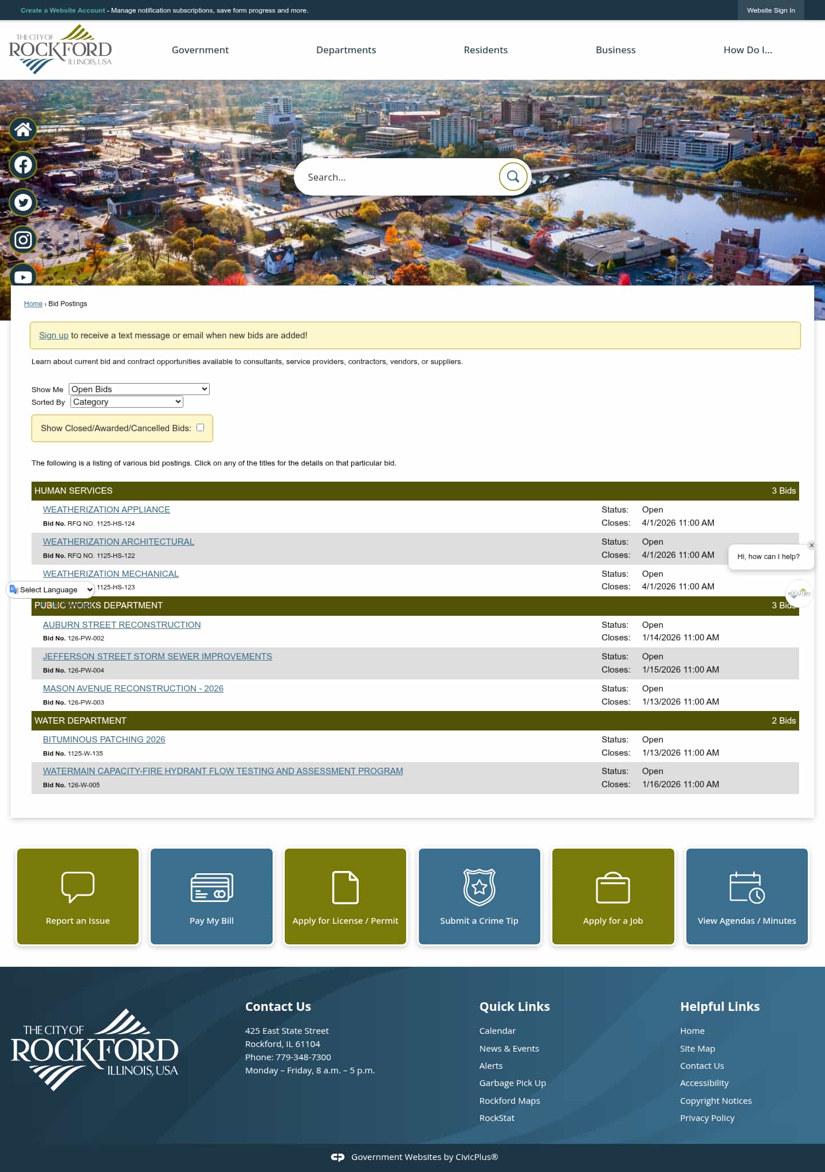Click the Sign up link
The width and height of the screenshot is (825, 1172).
coord(53,335)
